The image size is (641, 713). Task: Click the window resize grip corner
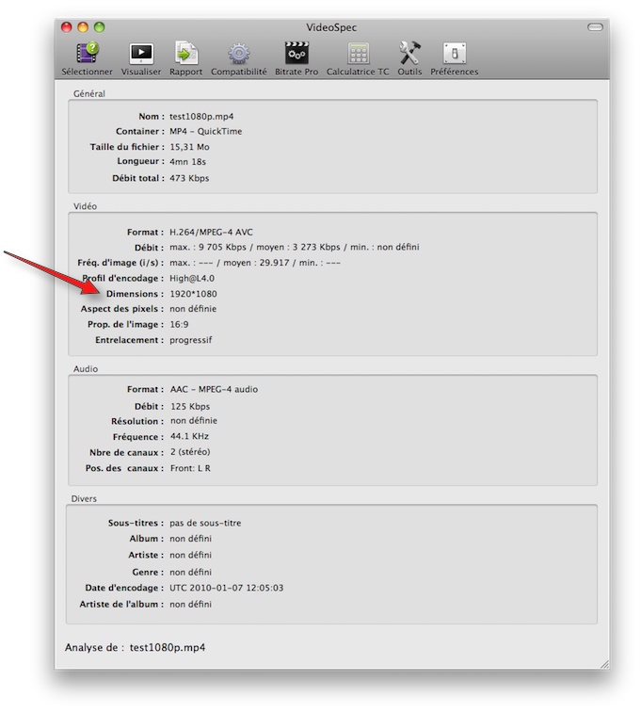[602, 663]
